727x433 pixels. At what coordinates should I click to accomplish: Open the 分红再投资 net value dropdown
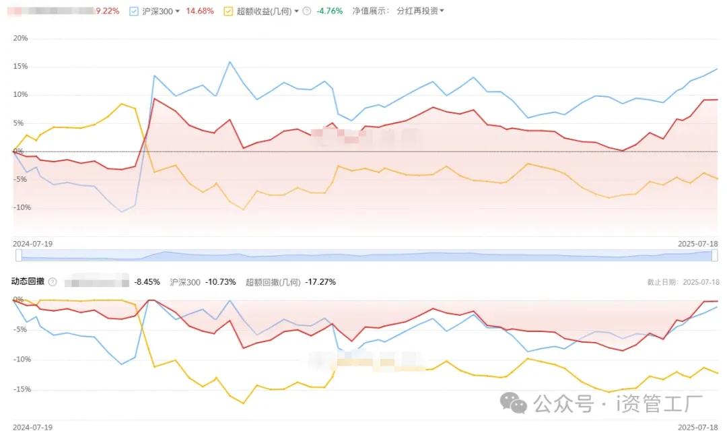[420, 11]
